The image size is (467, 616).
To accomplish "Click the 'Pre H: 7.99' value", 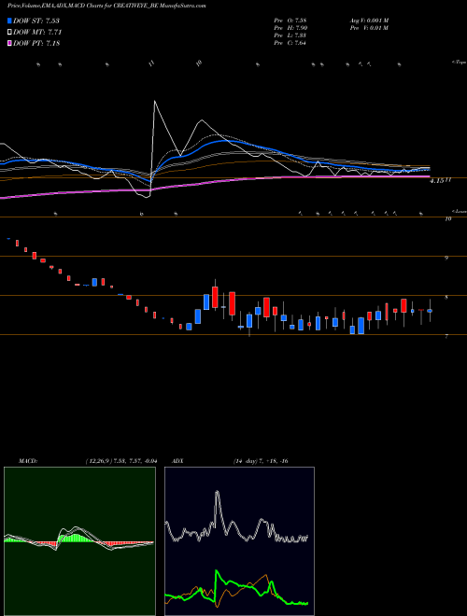I will pyautogui.click(x=290, y=28).
